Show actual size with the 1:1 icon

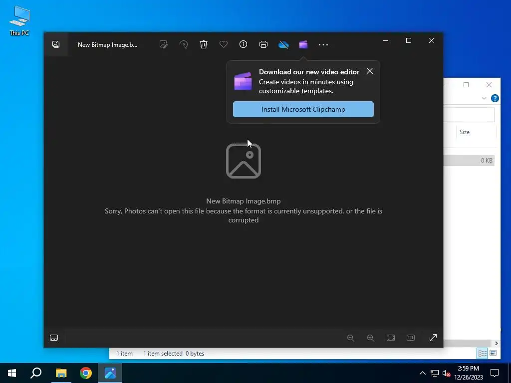411,338
